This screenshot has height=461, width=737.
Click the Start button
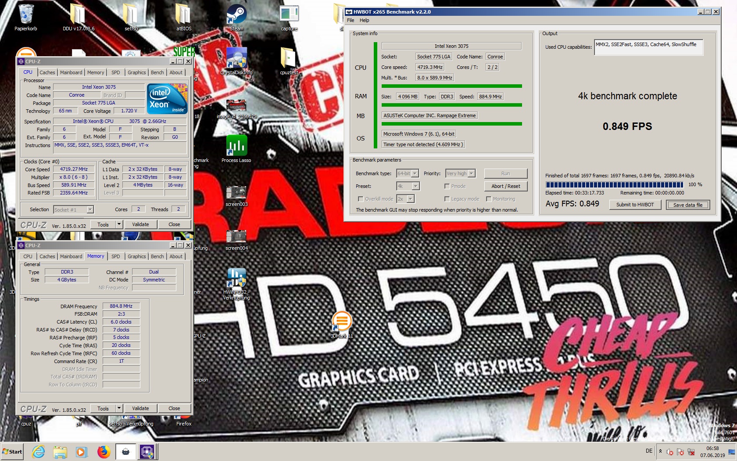point(12,452)
